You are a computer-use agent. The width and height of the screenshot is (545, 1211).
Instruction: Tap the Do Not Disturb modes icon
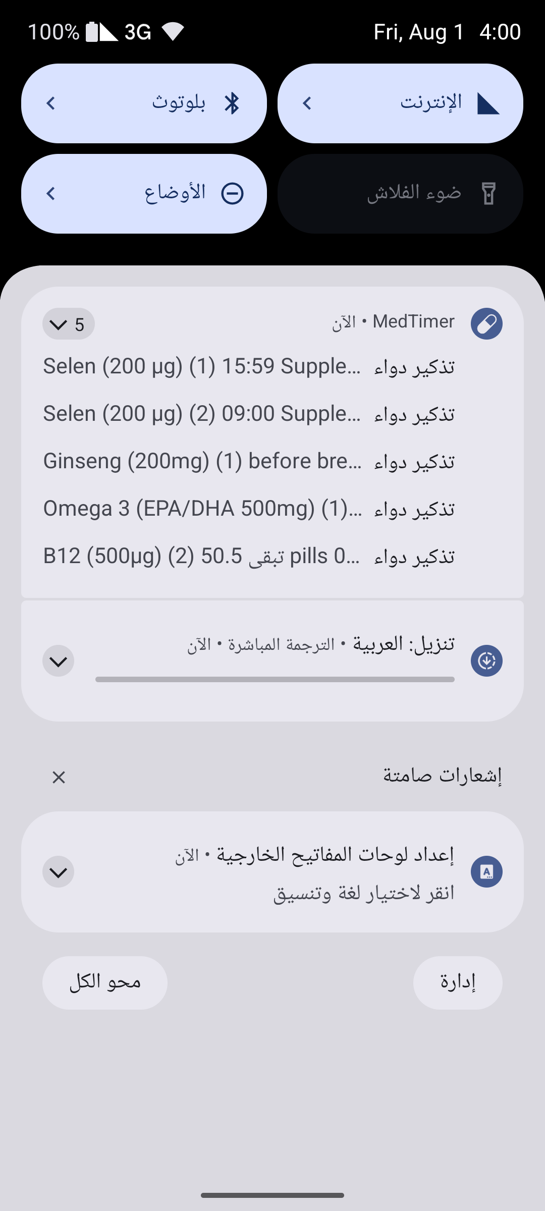click(x=232, y=194)
